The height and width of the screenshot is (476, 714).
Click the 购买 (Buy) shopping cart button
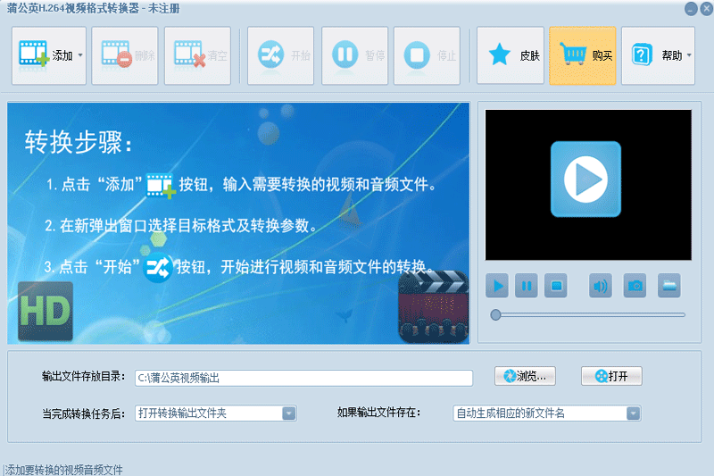[583, 55]
